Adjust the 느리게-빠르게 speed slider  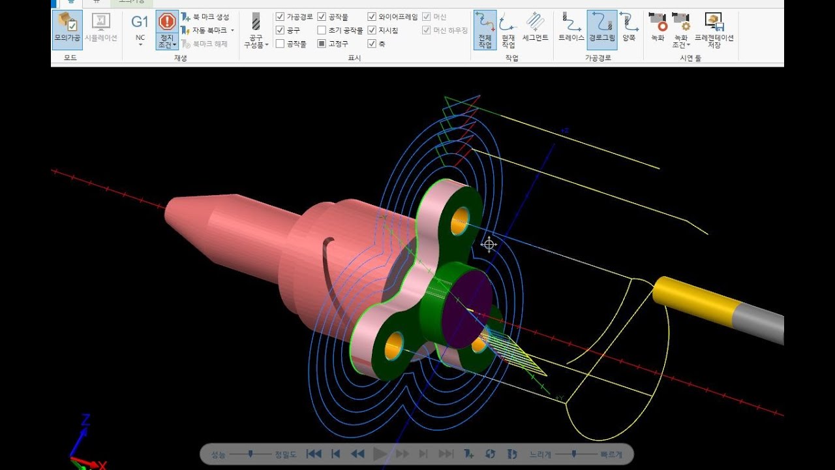(574, 454)
